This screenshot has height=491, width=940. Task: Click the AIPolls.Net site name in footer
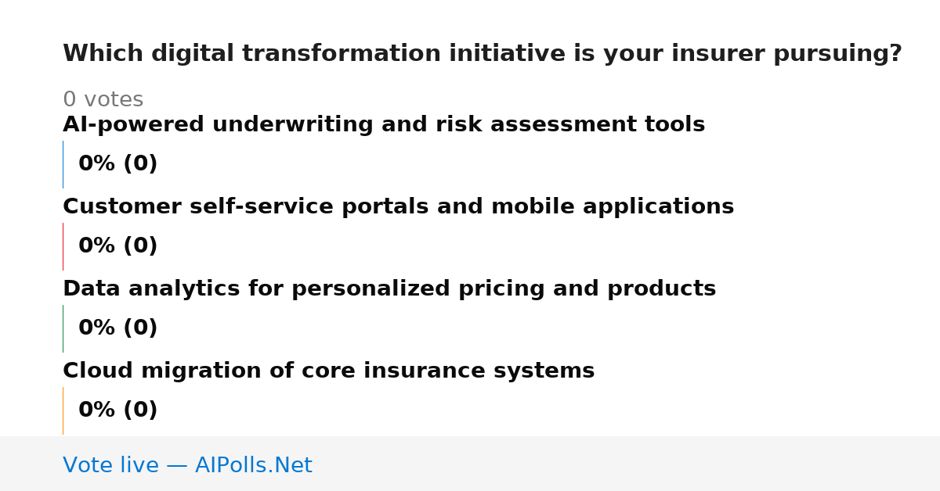point(253,466)
